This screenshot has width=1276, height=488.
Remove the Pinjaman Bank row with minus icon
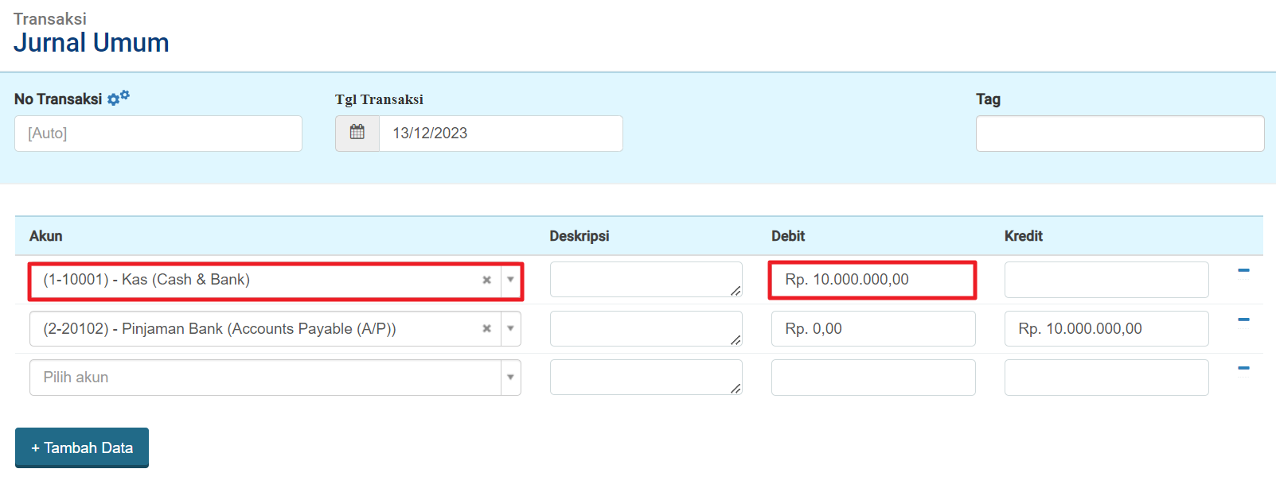(x=1243, y=320)
